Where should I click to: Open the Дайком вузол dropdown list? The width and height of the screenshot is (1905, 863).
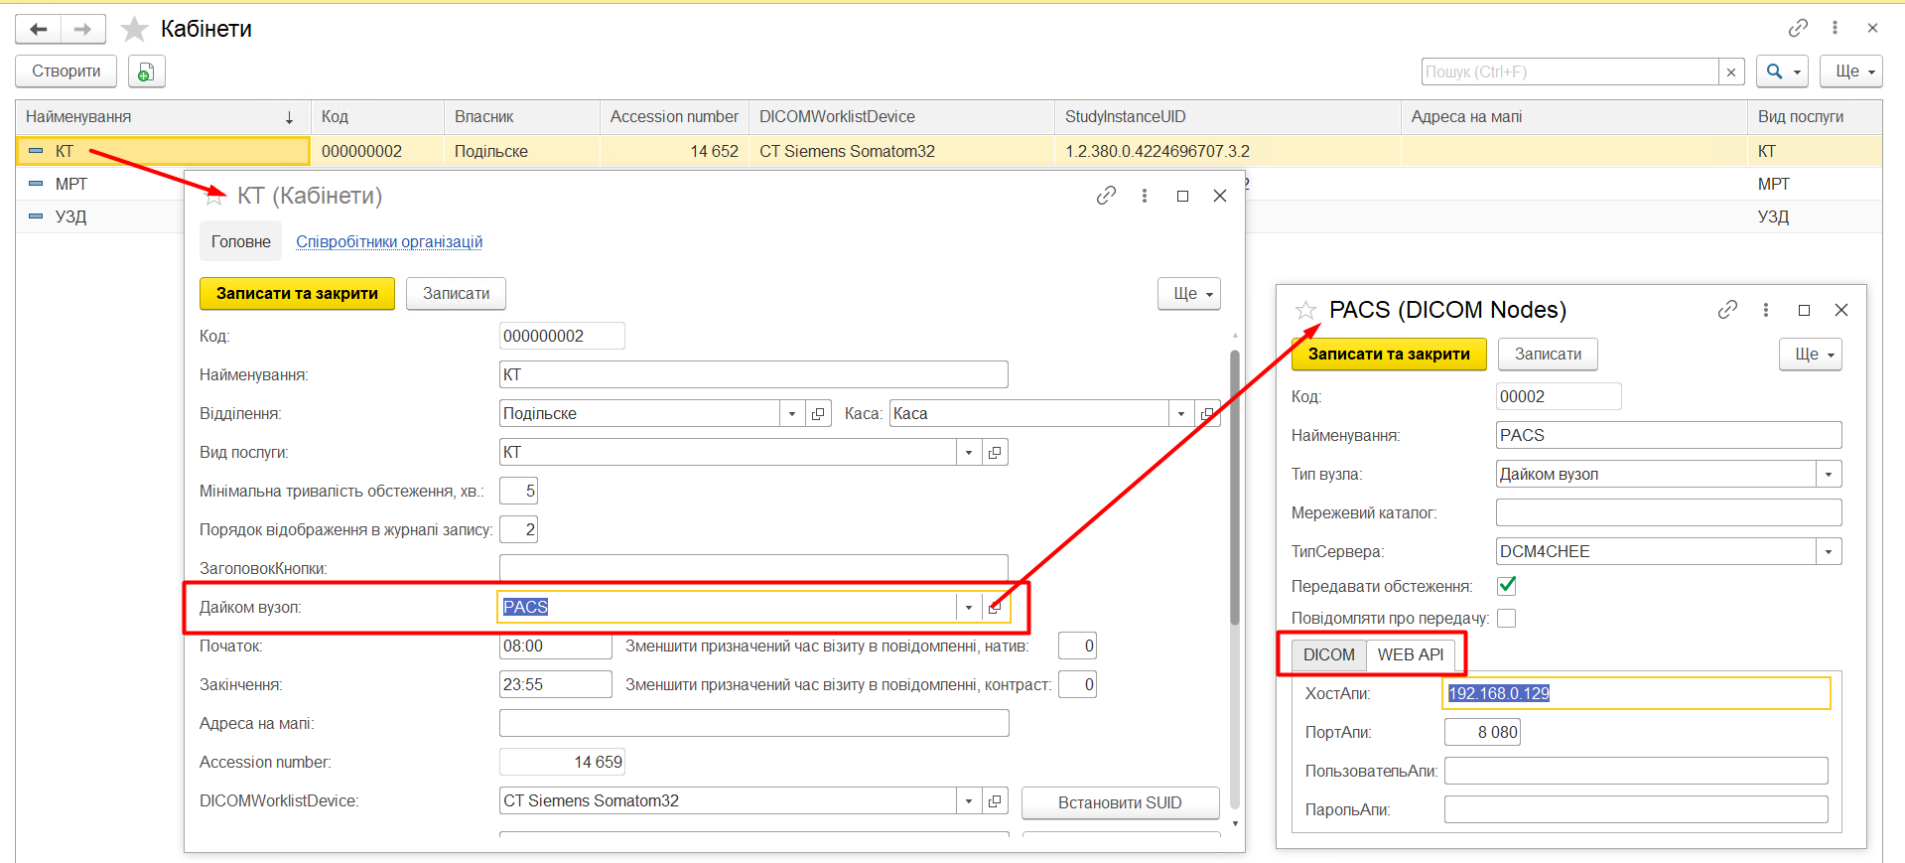969,608
